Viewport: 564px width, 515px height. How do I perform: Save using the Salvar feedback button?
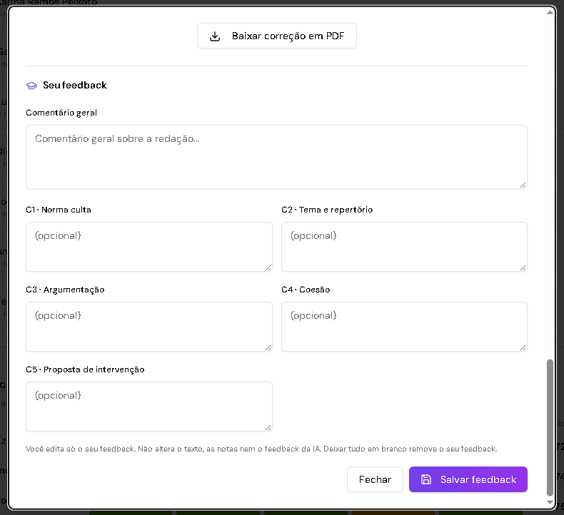468,479
